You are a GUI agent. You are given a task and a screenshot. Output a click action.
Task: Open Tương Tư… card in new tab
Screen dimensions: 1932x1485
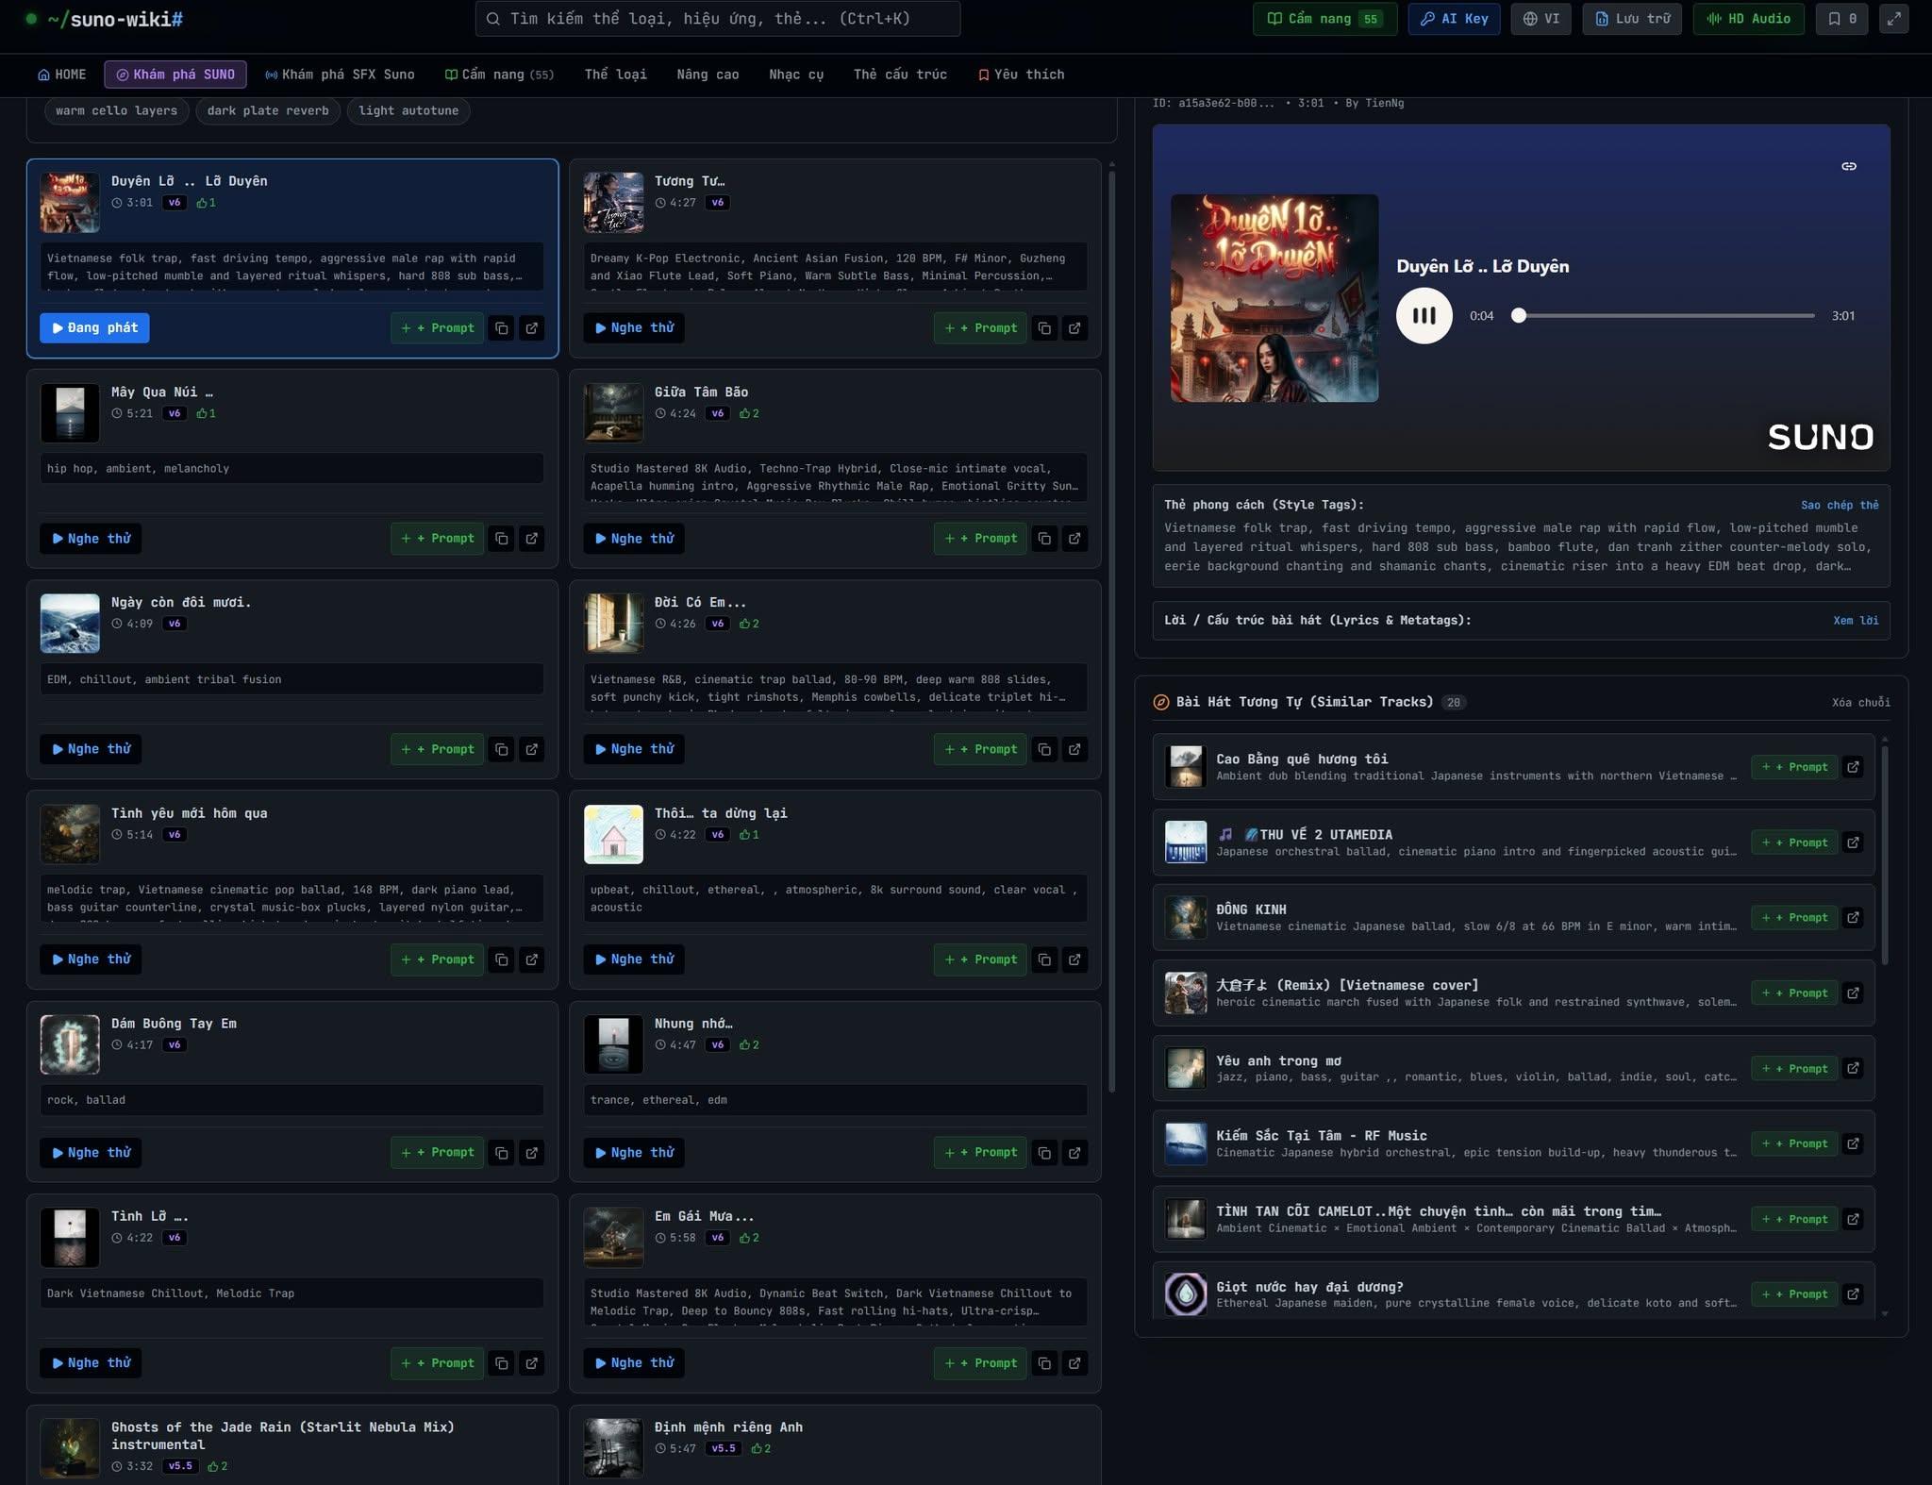1074,328
